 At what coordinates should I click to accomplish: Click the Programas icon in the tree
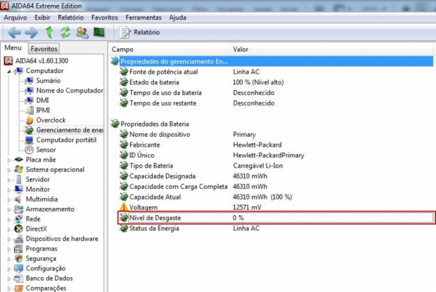click(19, 249)
